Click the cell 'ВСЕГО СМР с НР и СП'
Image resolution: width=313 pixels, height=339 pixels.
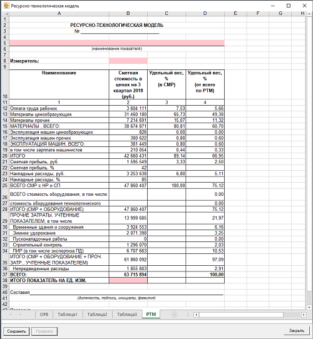coord(59,186)
